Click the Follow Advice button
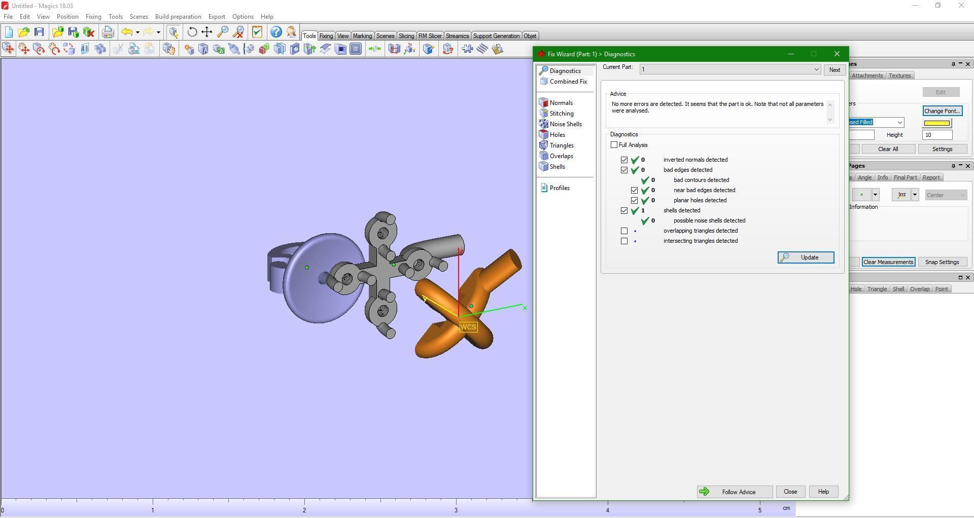Image resolution: width=974 pixels, height=518 pixels. click(735, 492)
